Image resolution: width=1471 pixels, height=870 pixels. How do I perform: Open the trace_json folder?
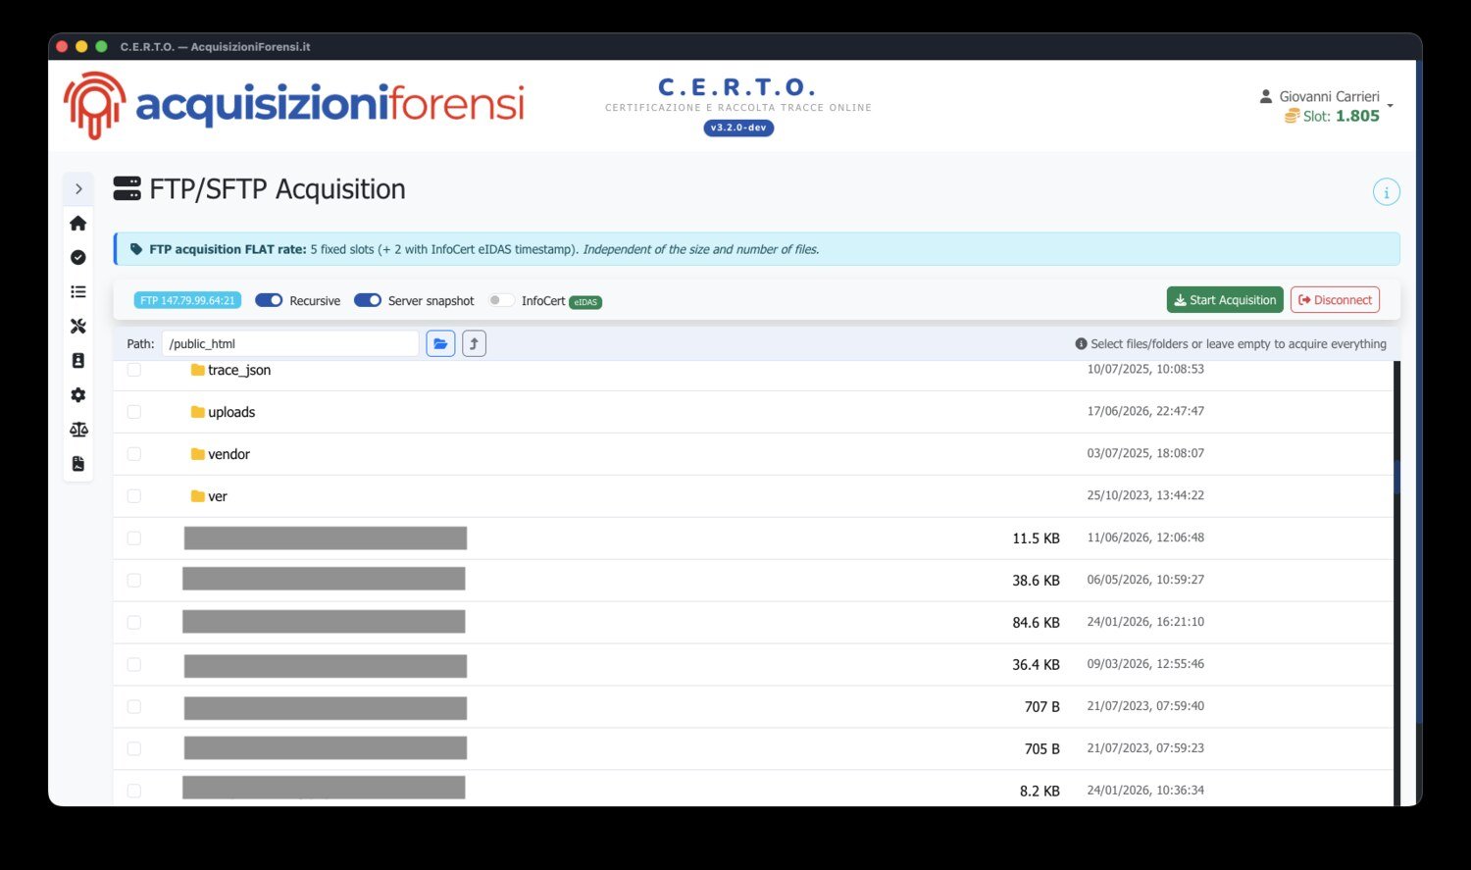click(230, 370)
